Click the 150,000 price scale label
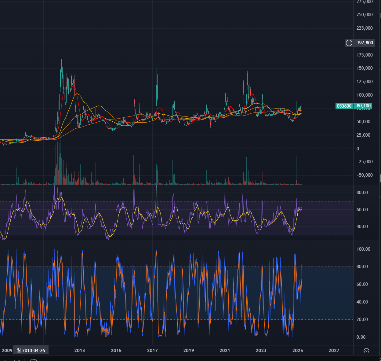The height and width of the screenshot is (361, 381). [365, 68]
